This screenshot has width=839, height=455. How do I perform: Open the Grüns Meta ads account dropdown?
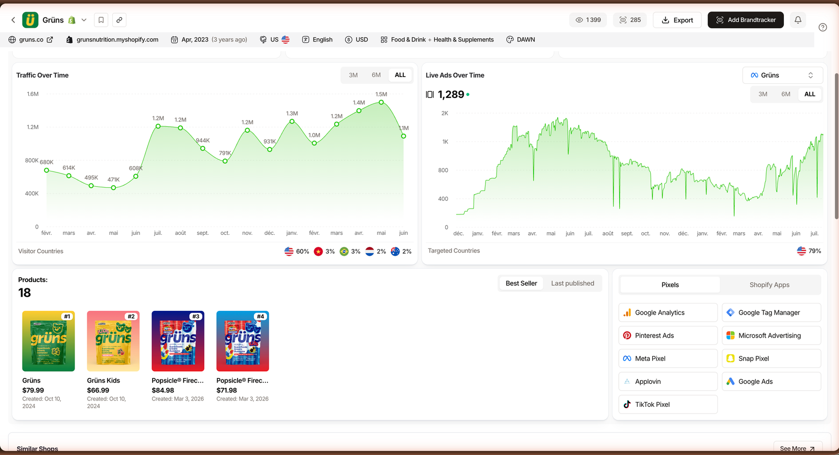pos(782,75)
